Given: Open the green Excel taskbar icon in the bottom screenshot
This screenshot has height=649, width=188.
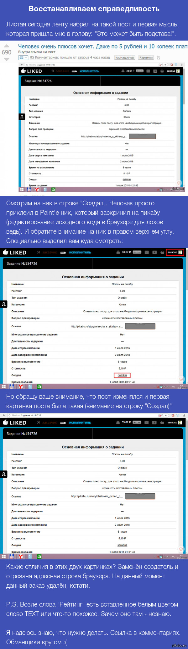Looking at the screenshot, I should 39,556.
